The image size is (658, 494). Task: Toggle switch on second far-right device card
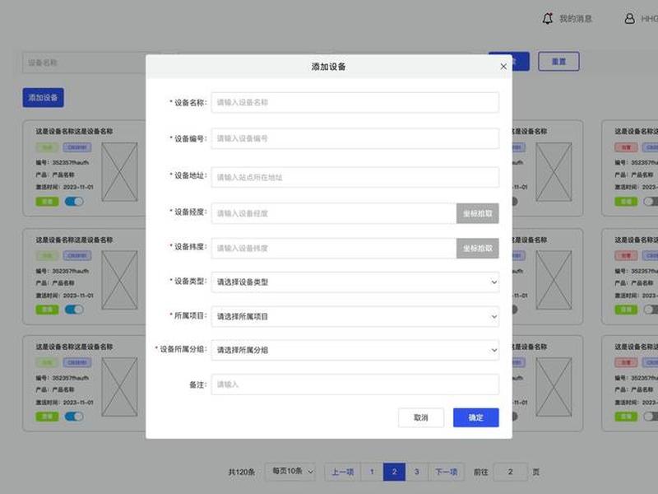[651, 310]
